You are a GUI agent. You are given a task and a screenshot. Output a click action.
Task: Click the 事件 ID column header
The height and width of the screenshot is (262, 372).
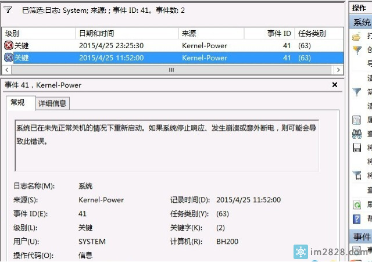(x=270, y=33)
